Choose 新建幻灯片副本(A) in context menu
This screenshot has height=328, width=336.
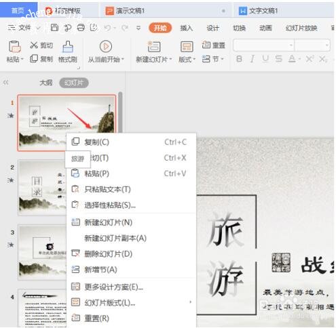pyautogui.click(x=131, y=238)
